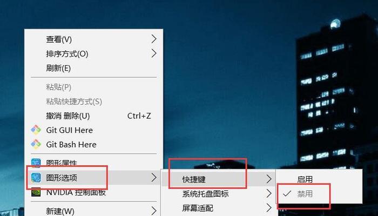Expand the 屏幕适配 submenu arrow

(269, 208)
